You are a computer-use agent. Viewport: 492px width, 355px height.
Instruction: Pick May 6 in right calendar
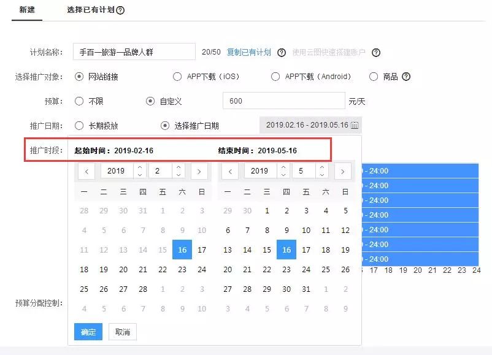tap(228, 231)
